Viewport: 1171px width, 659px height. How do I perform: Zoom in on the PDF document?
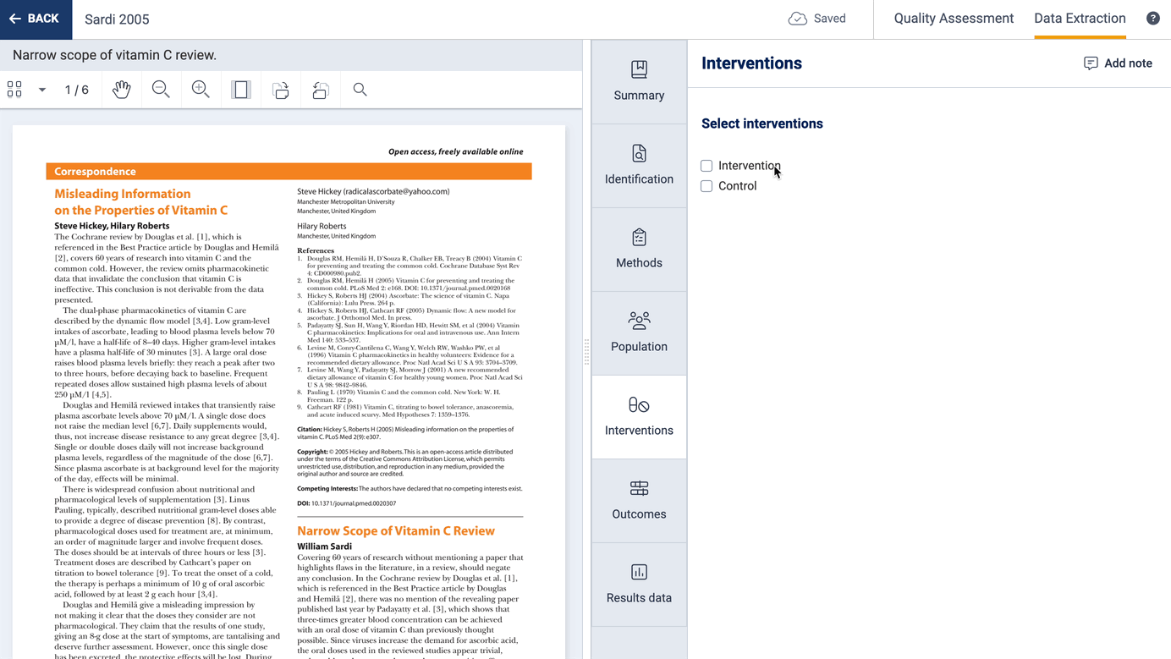pyautogui.click(x=201, y=90)
